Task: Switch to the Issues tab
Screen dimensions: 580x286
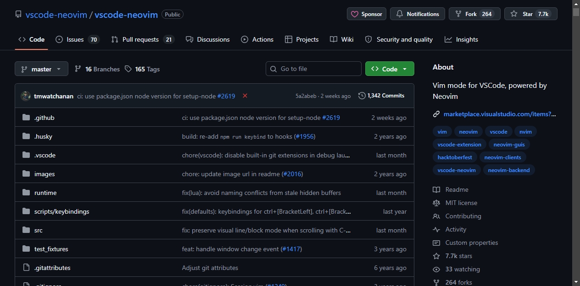Action: [x=78, y=39]
